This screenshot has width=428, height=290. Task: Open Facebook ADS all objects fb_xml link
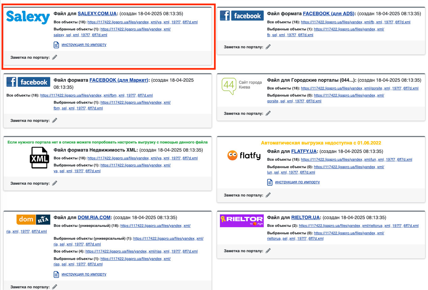tap(355, 22)
